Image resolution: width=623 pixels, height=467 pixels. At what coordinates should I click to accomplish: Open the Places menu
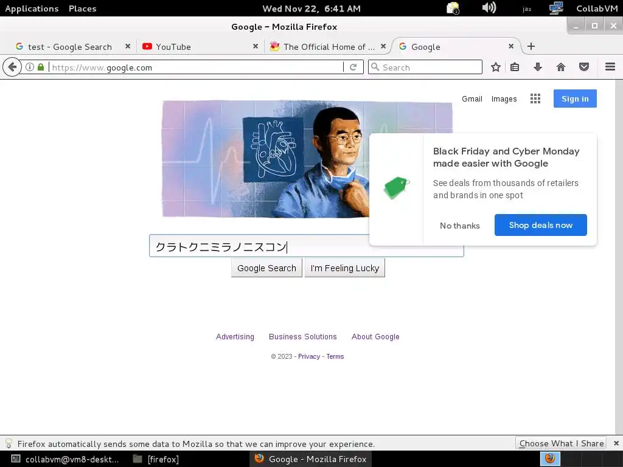[82, 9]
